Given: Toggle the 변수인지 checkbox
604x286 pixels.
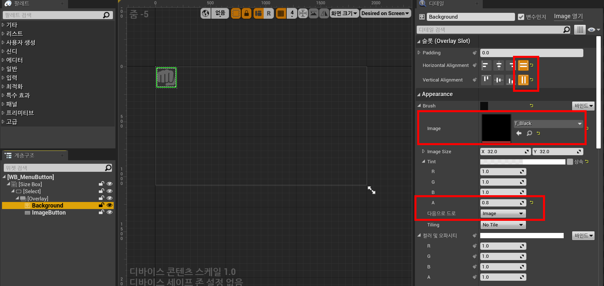Looking at the screenshot, I should point(521,17).
